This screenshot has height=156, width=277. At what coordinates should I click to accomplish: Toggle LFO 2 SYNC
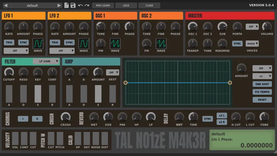tap(69, 42)
